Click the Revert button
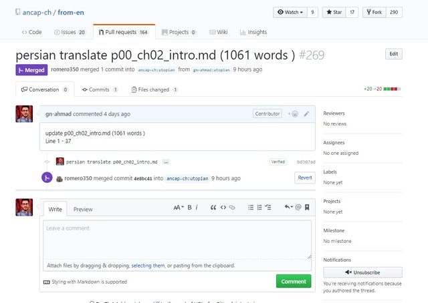 click(x=304, y=178)
